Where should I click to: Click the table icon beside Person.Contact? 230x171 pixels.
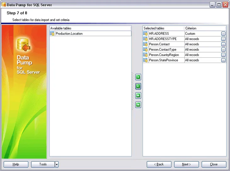click(x=145, y=44)
